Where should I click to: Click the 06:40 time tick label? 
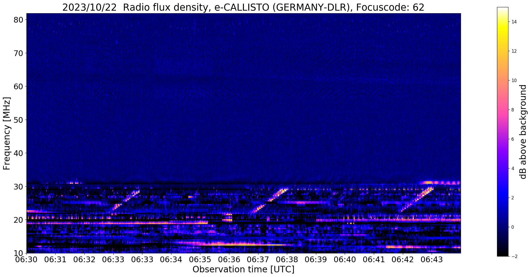pyautogui.click(x=345, y=260)
